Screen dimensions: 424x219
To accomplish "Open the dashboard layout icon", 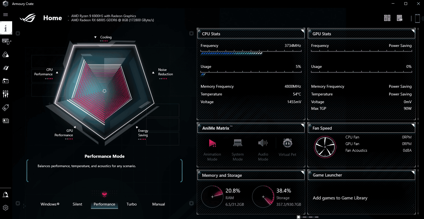I will [387, 18].
